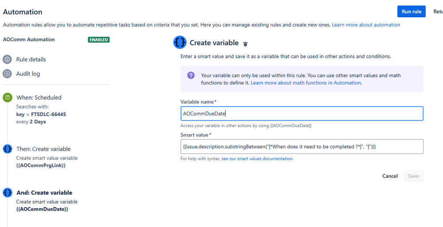Image resolution: width=443 pixels, height=227 pixels.
Task: Select the And: Create variable step
Action: click(x=44, y=193)
